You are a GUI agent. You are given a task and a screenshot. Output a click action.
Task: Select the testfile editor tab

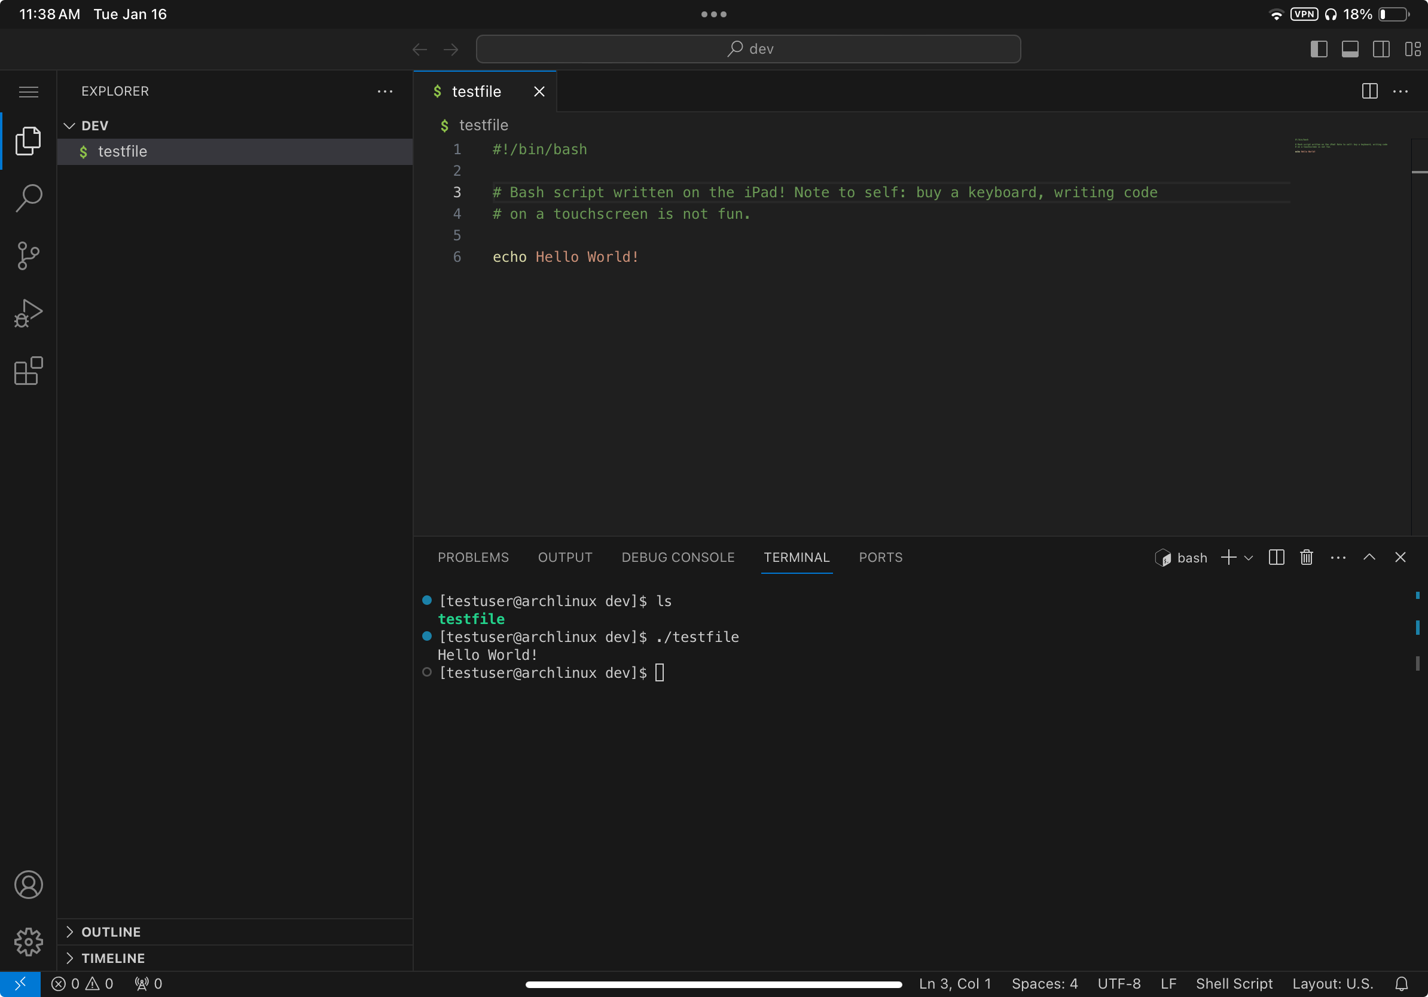485,91
